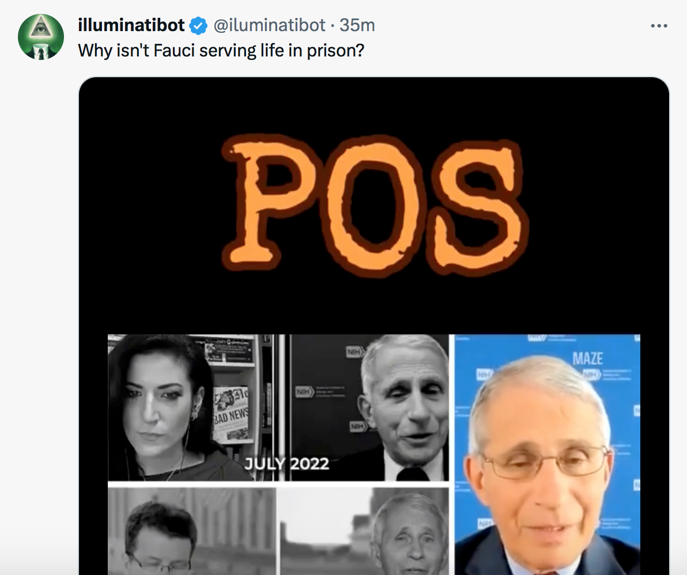Select the bottom-middle outdoor video frame
This screenshot has height=575, width=687.
[364, 531]
